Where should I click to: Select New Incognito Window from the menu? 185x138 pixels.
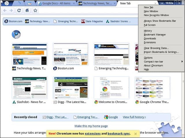[x=156, y=15]
